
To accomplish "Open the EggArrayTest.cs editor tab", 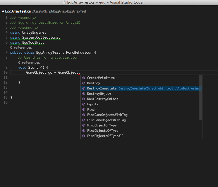I will point(18,11).
